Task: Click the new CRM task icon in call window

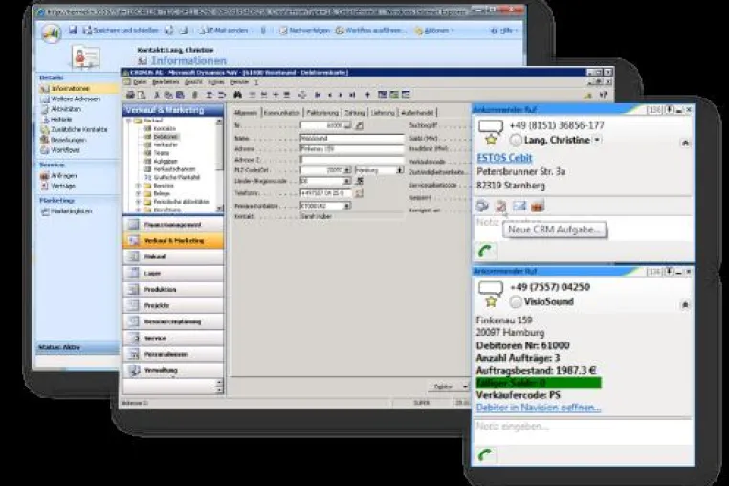Action: click(x=500, y=206)
